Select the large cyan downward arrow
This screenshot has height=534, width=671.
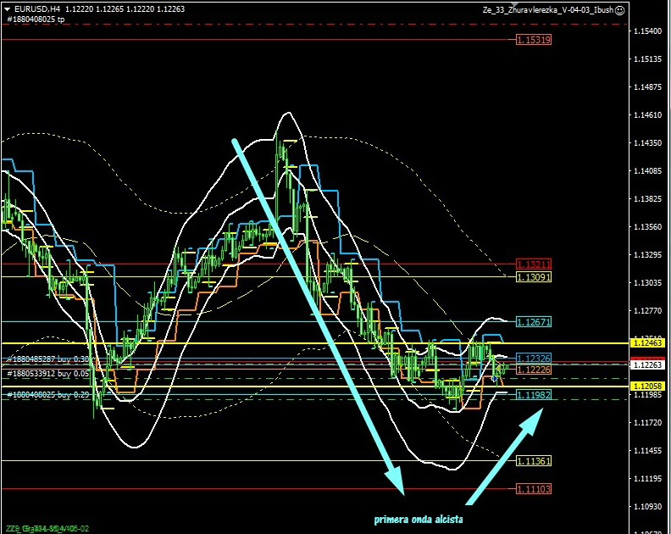317,314
